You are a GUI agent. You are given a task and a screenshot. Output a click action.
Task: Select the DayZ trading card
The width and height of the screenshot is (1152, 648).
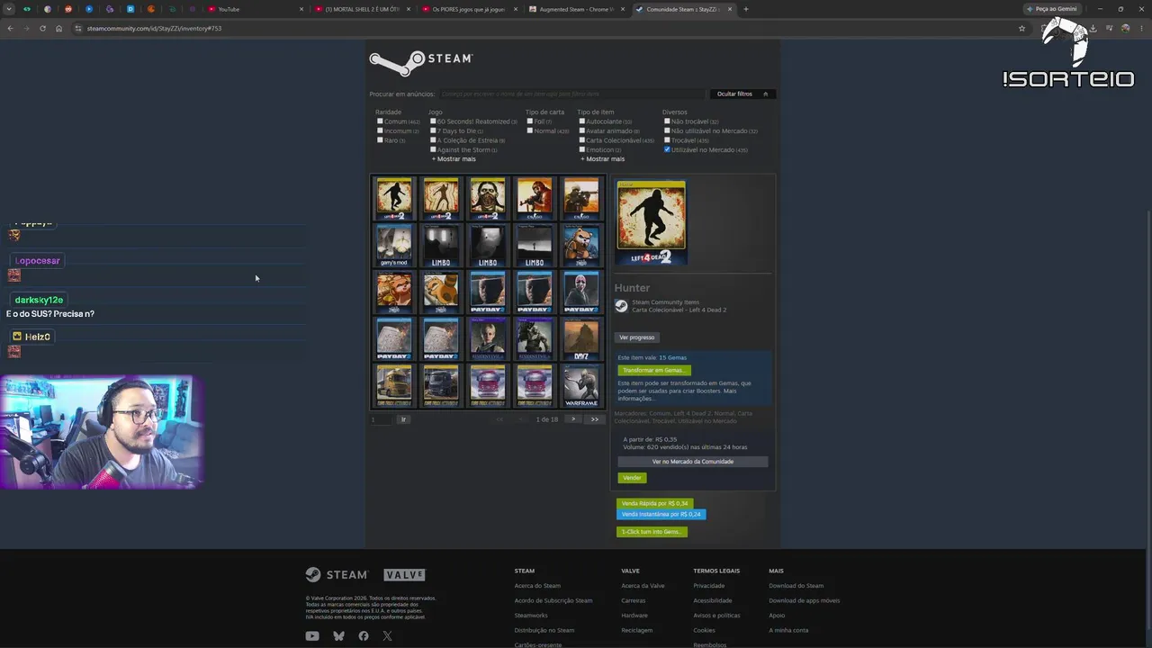pyautogui.click(x=581, y=338)
